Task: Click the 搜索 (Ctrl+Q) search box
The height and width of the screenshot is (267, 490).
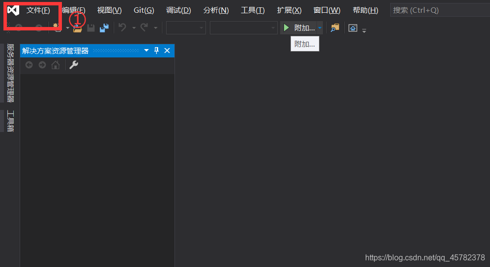Action: coord(440,10)
